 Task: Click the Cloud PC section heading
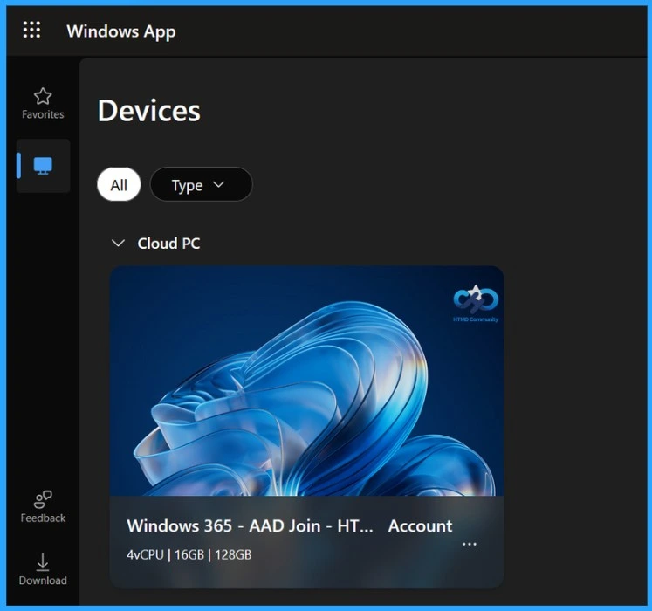(x=168, y=244)
